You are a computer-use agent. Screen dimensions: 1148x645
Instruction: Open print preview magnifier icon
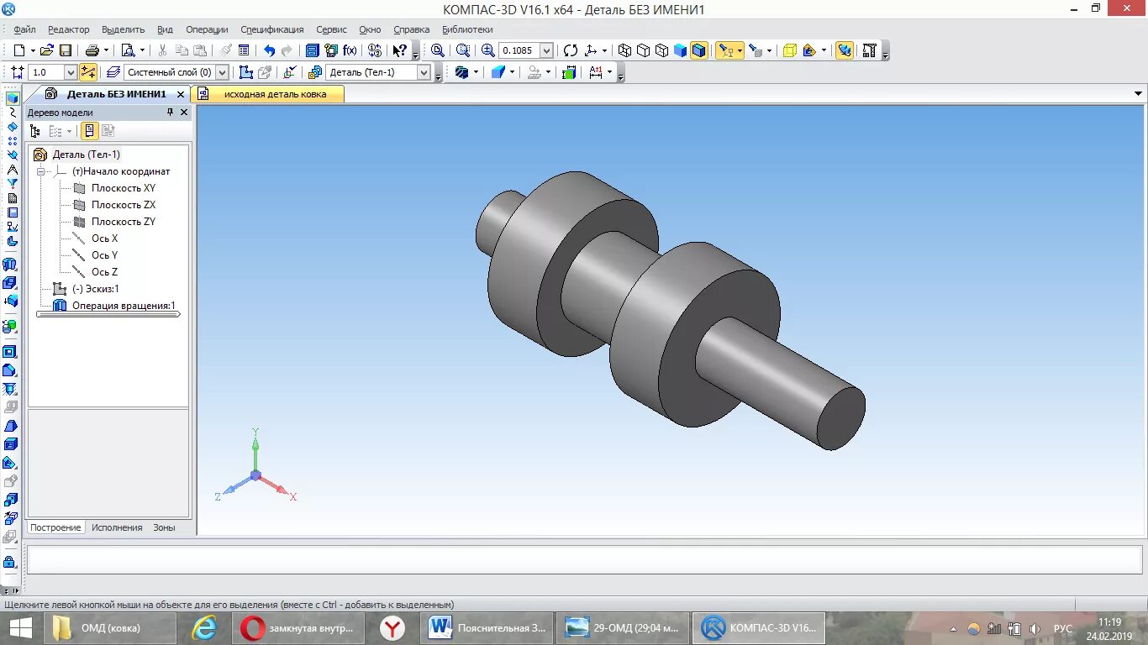point(128,50)
